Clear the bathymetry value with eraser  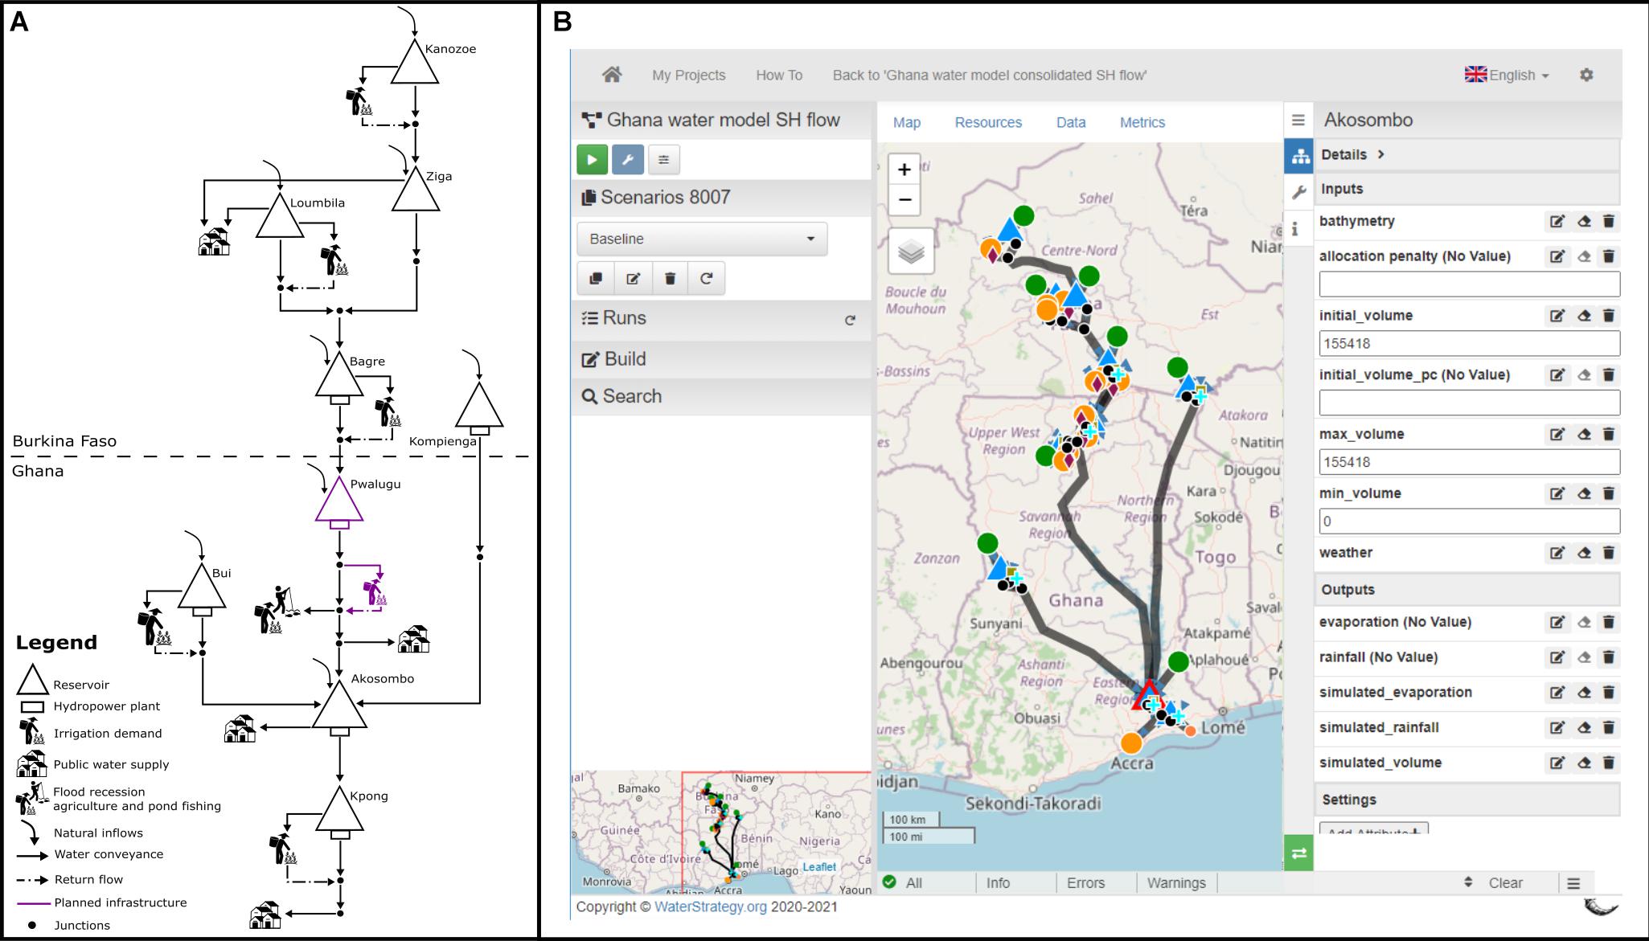(1584, 222)
